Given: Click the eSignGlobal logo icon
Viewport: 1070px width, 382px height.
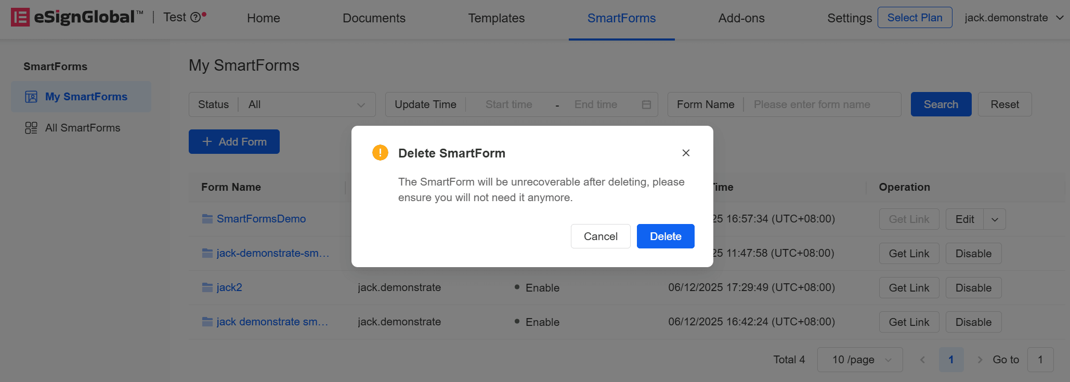Looking at the screenshot, I should pyautogui.click(x=20, y=17).
